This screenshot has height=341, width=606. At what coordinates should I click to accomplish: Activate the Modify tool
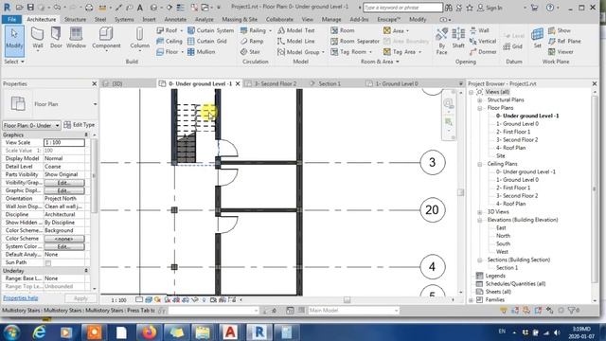point(14,40)
